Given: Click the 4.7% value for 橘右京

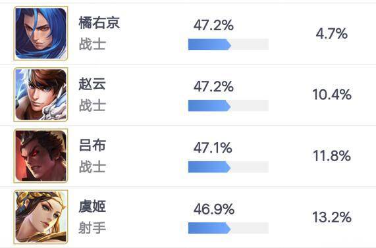Looking at the screenshot, I should 332,34.
